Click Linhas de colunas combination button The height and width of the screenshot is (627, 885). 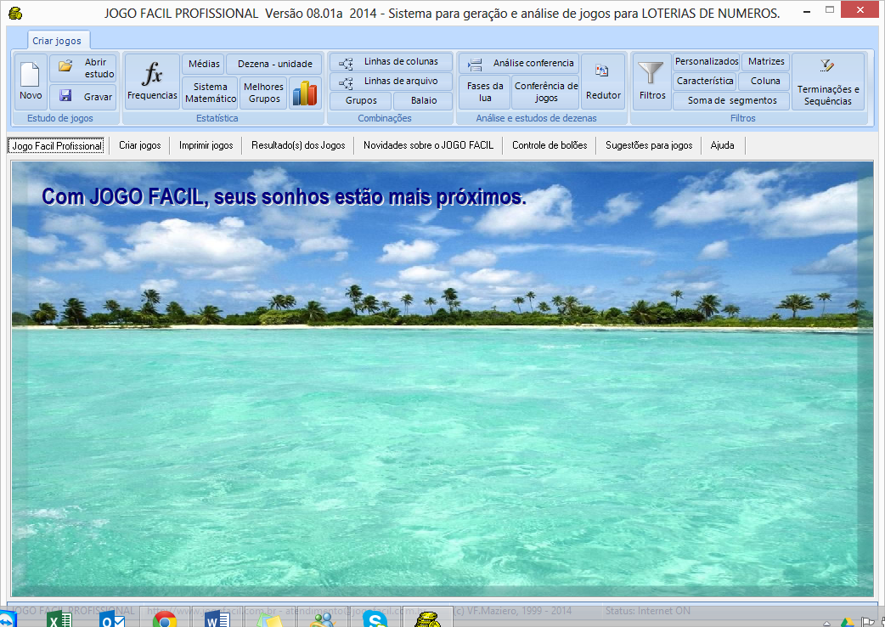pyautogui.click(x=391, y=62)
